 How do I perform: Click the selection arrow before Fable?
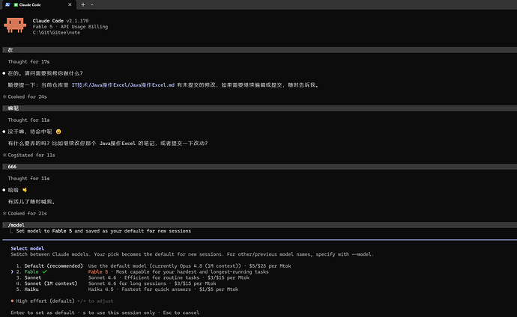coord(12,271)
